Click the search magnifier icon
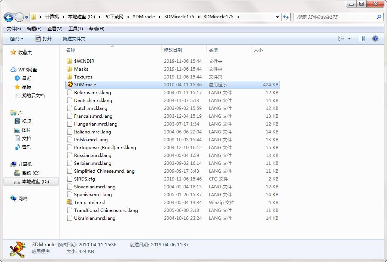Viewport: 387px width, 262px height. coord(379,17)
